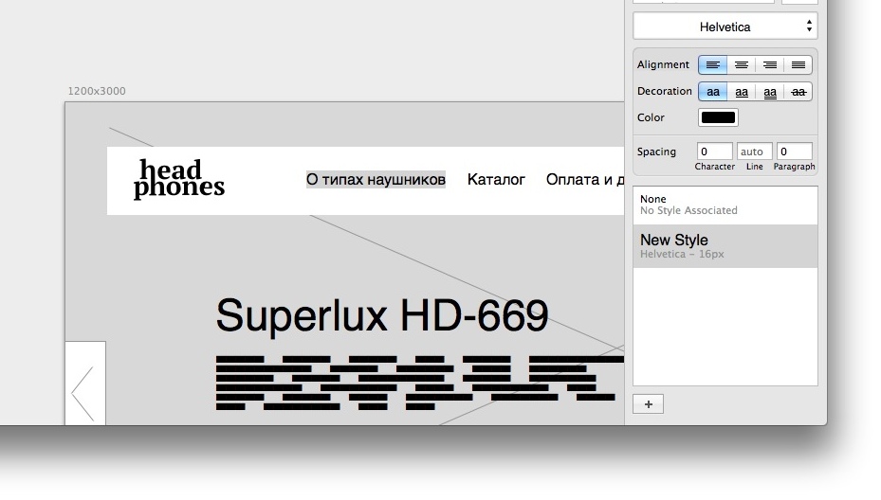Set text alignment to right
Viewport: 881px width, 500px height.
770,65
